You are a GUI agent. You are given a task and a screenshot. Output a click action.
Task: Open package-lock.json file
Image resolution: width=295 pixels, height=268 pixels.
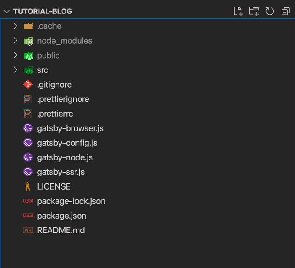147,201
